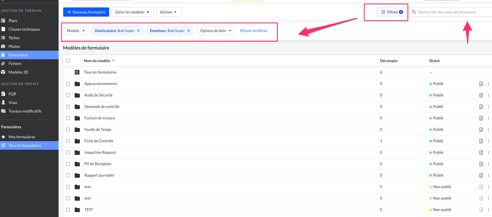Click new form icon on Approvsionnements row
The image size is (492, 217).
[481, 84]
